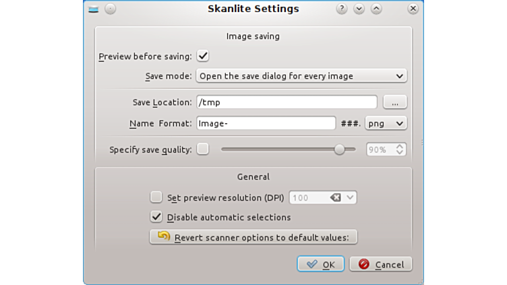The width and height of the screenshot is (507, 285).
Task: Open the preview resolution DPI dropdown arrow
Action: coord(350,197)
